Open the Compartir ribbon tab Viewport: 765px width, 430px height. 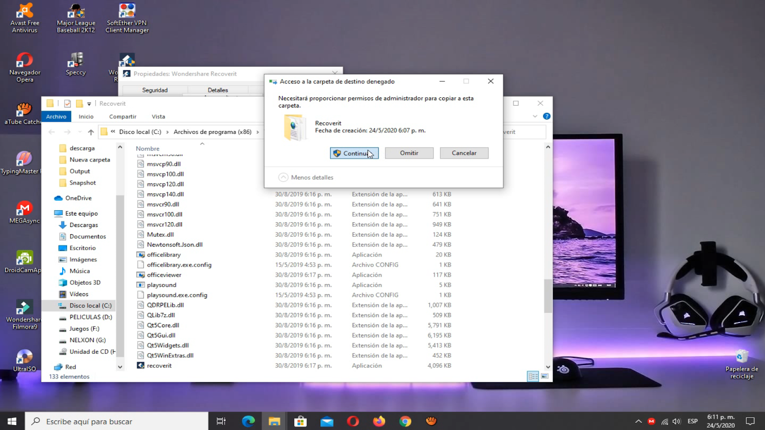[x=123, y=117]
